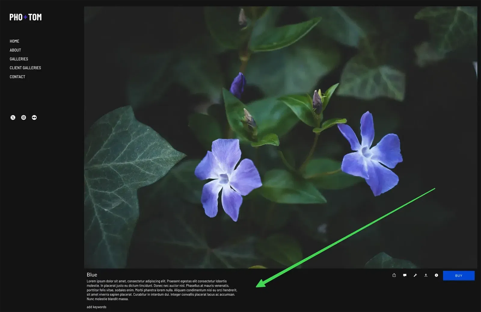Image resolution: width=481 pixels, height=312 pixels.
Task: Click the Lorem ipsum caption text
Action: (x=162, y=290)
